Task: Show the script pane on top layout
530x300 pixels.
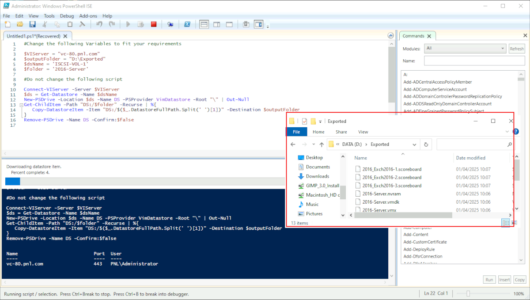Action: [204, 24]
